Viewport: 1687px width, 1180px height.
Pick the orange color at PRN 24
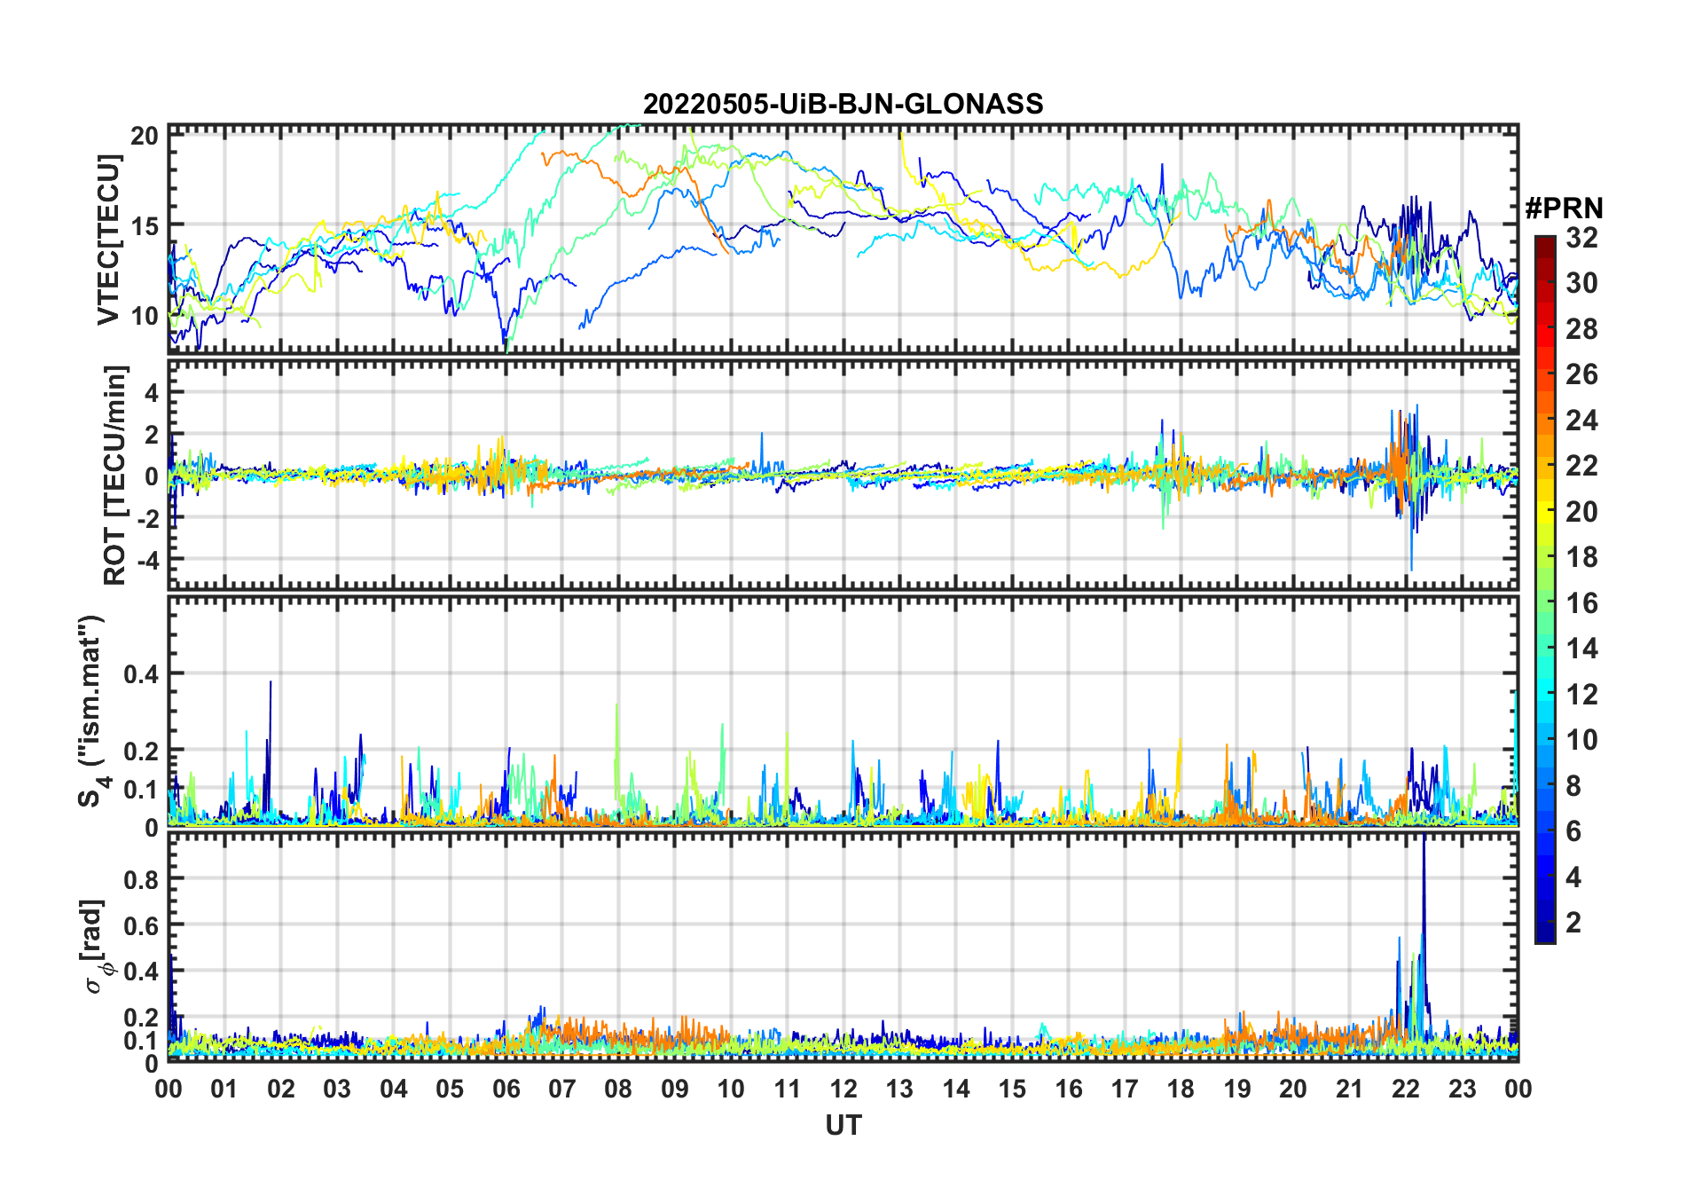click(1545, 421)
